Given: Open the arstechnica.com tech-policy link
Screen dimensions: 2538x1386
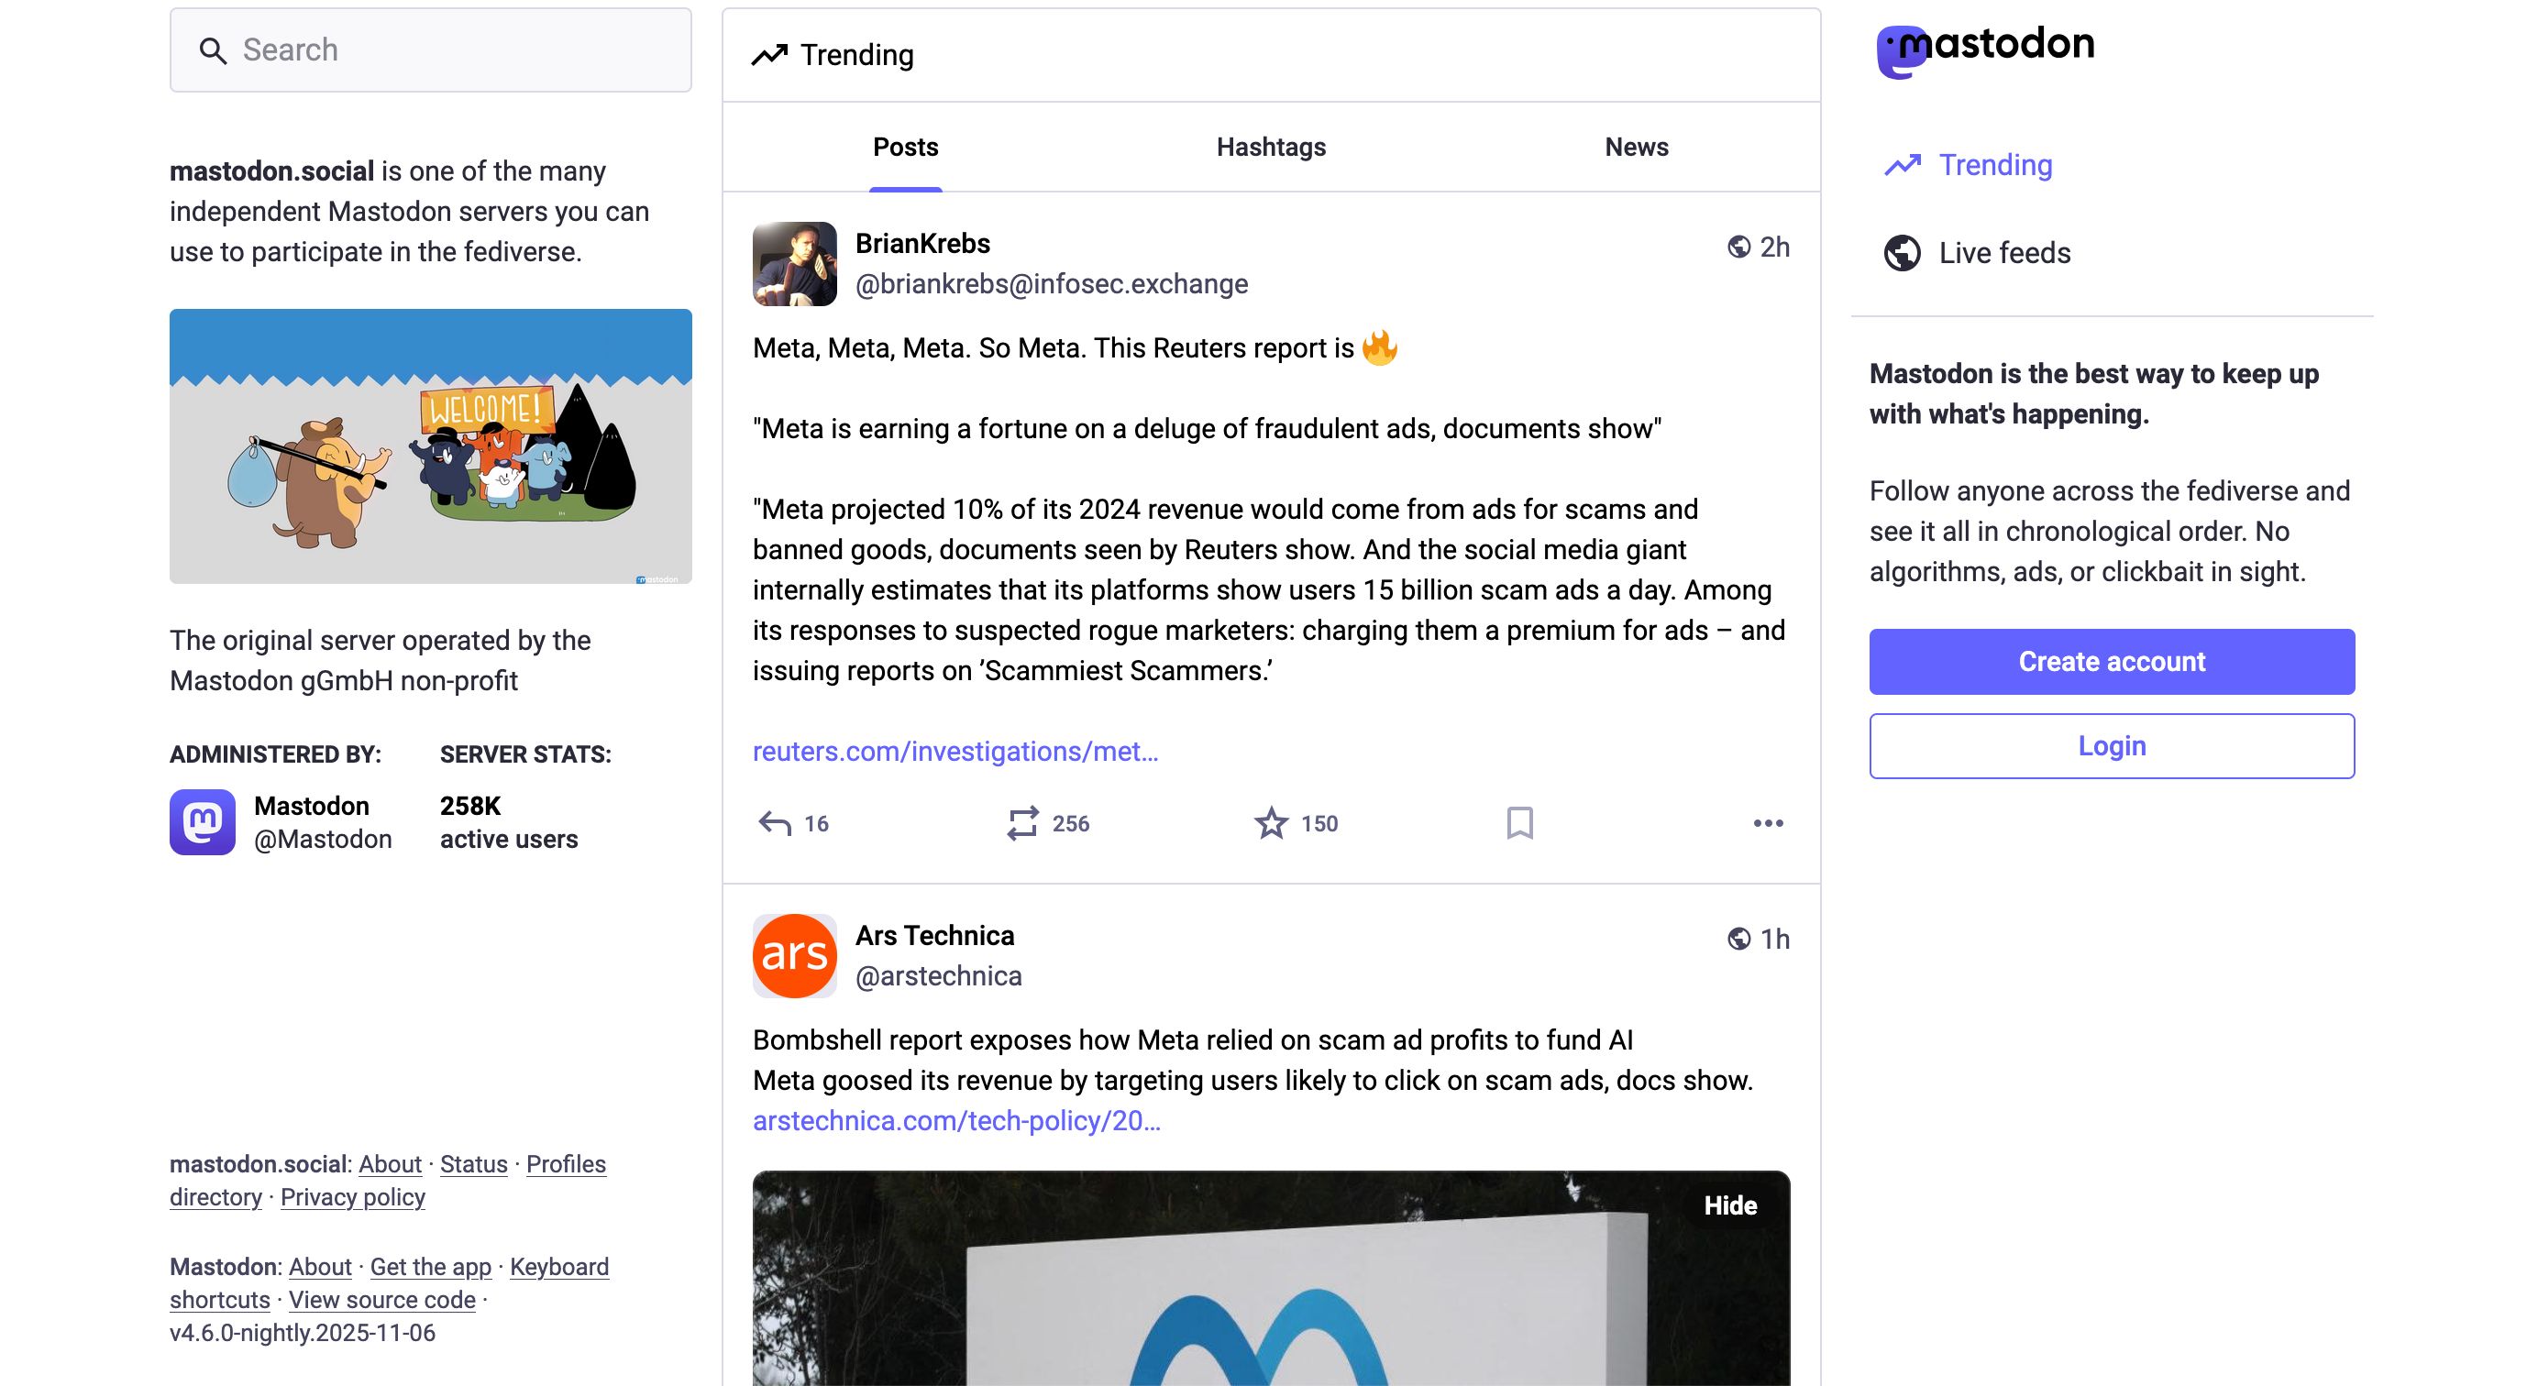Looking at the screenshot, I should pyautogui.click(x=956, y=1121).
